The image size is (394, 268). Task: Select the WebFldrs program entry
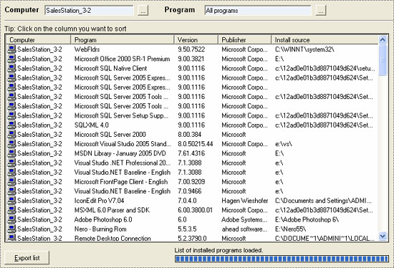coord(87,49)
